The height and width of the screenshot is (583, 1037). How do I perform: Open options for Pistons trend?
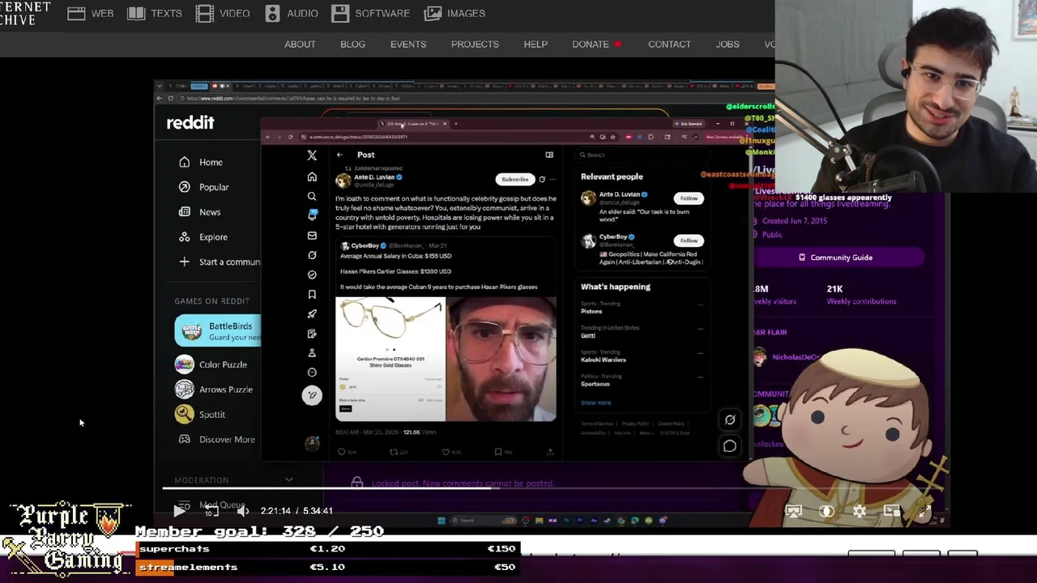[x=700, y=304]
